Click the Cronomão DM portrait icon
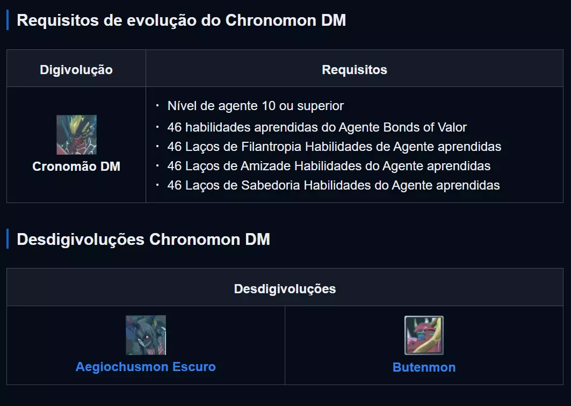This screenshot has height=406, width=571. pyautogui.click(x=76, y=135)
